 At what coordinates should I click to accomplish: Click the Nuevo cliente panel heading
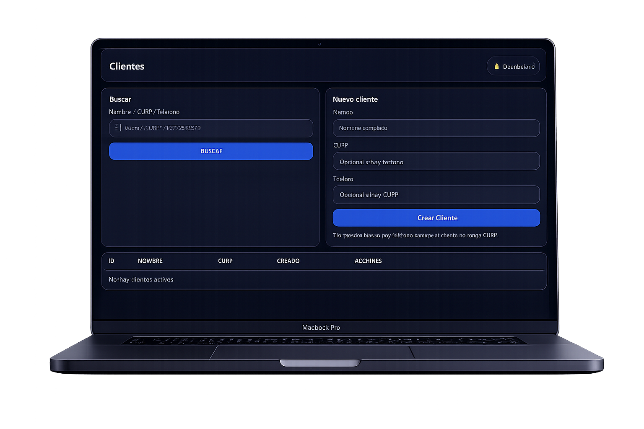click(x=355, y=99)
